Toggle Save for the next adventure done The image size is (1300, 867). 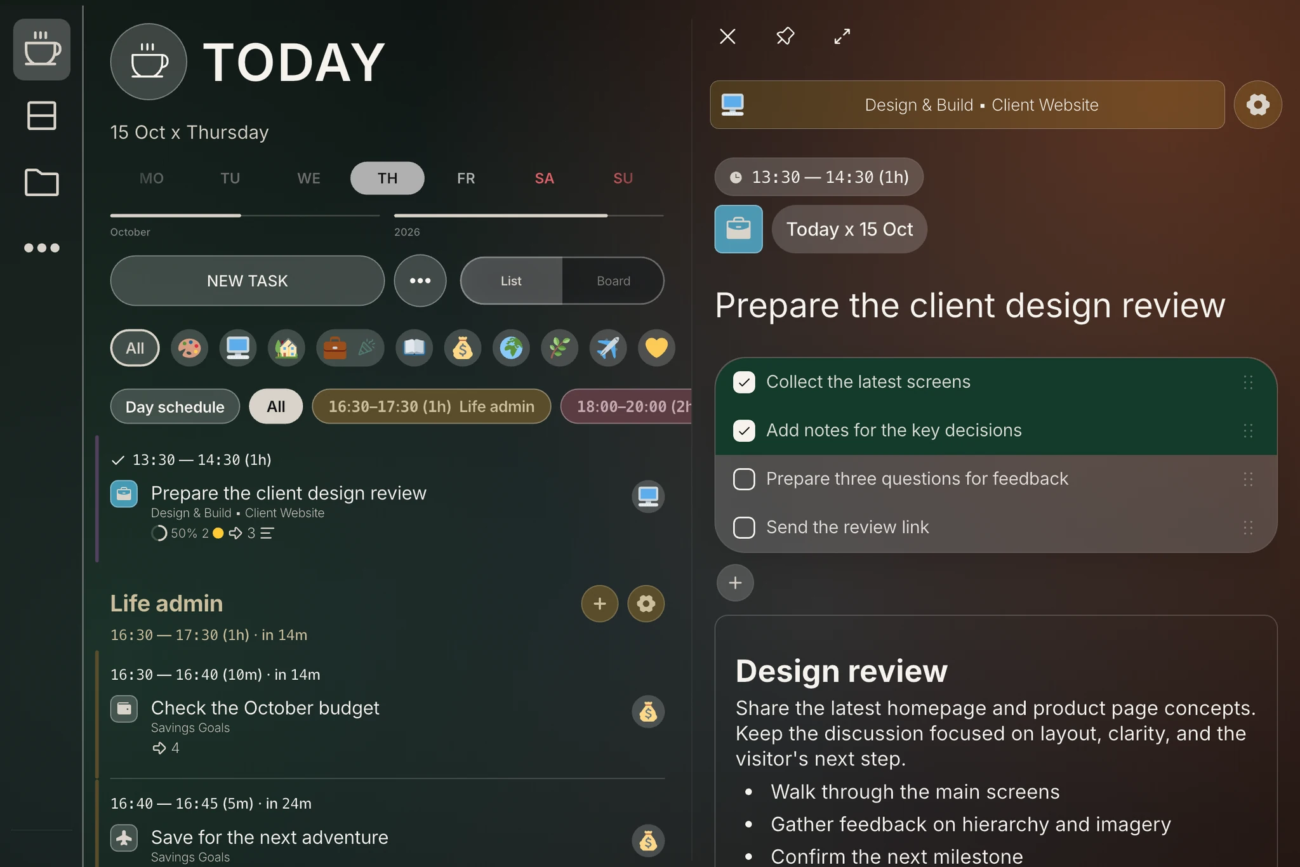click(124, 838)
